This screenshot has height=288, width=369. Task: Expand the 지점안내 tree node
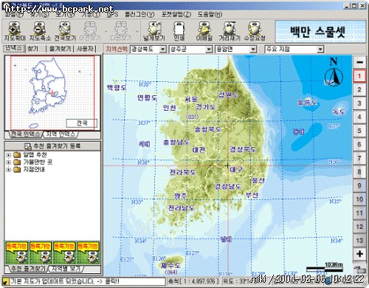click(9, 170)
